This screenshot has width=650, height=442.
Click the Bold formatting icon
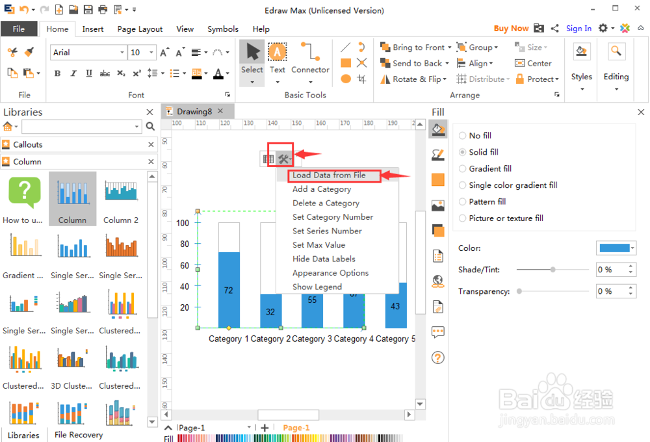click(x=57, y=73)
